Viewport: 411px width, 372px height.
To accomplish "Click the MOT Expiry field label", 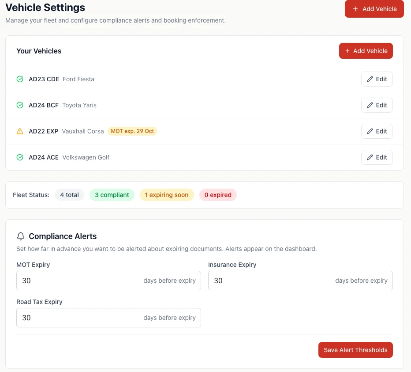I will pyautogui.click(x=33, y=265).
